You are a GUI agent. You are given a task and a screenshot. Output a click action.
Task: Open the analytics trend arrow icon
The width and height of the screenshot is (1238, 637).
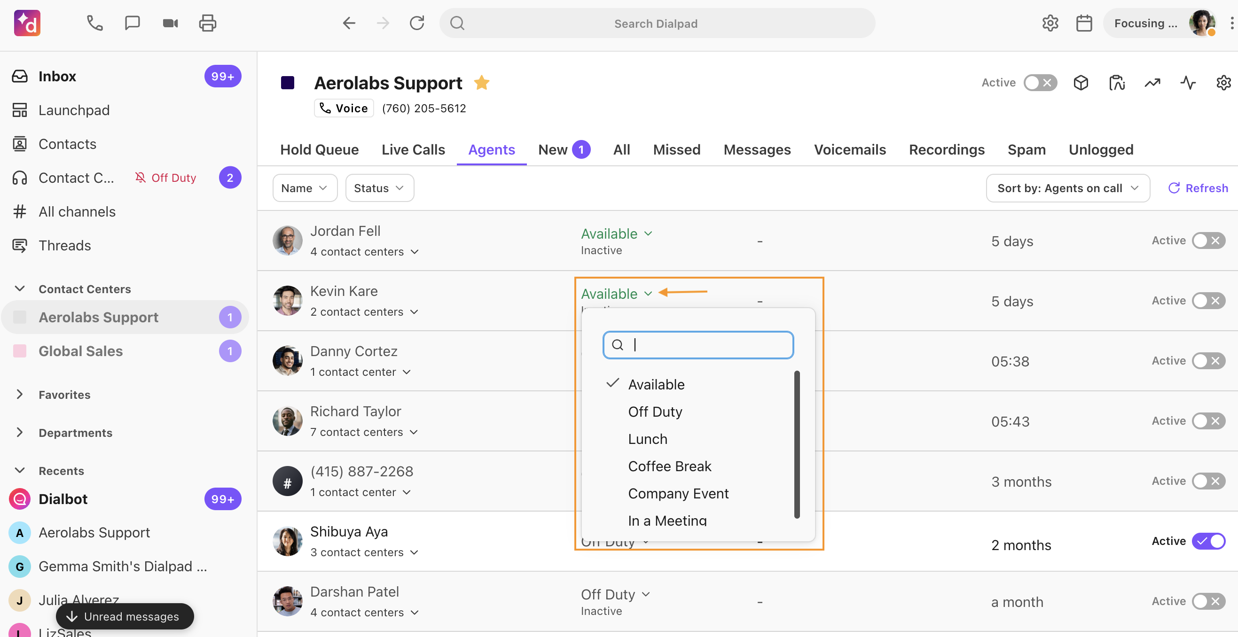(x=1152, y=83)
